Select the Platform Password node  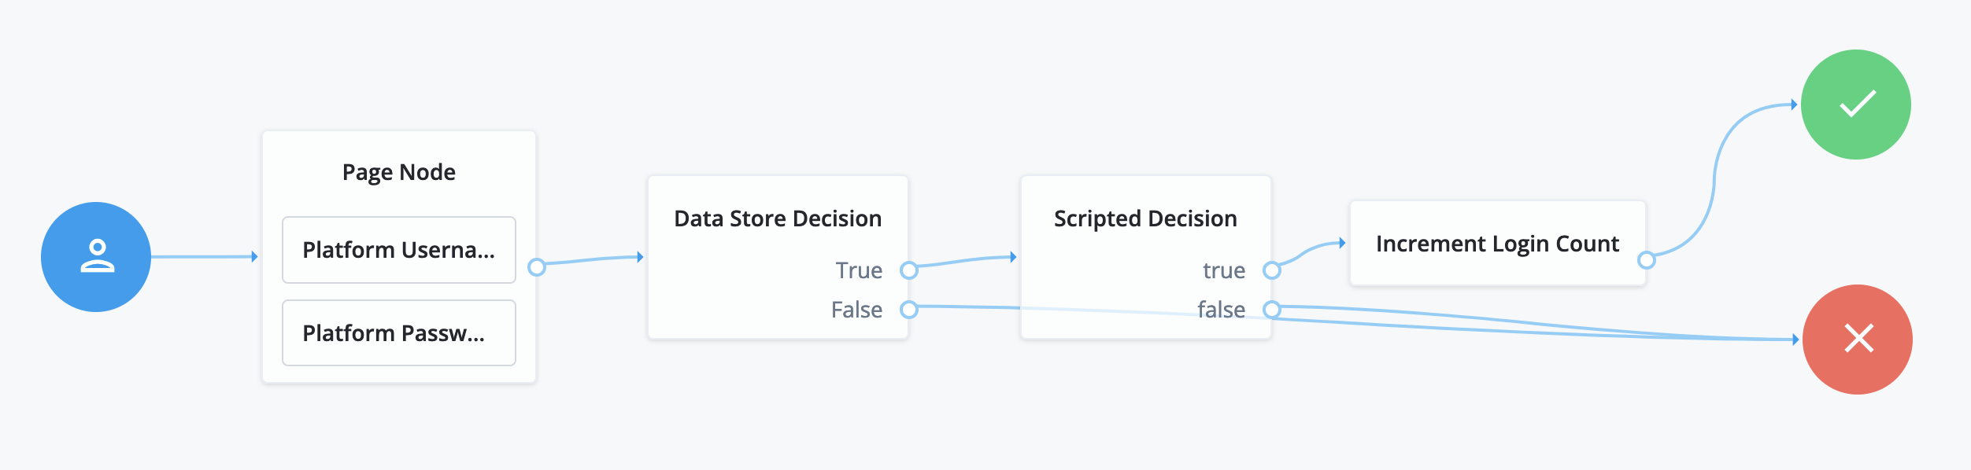pyautogui.click(x=398, y=333)
